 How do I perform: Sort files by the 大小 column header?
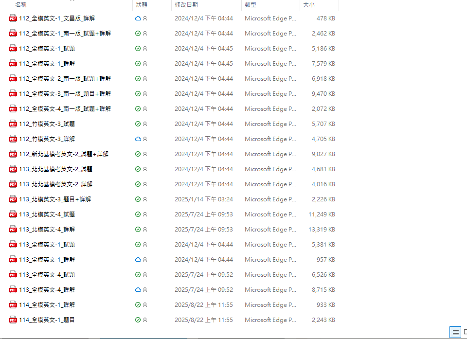point(308,4)
